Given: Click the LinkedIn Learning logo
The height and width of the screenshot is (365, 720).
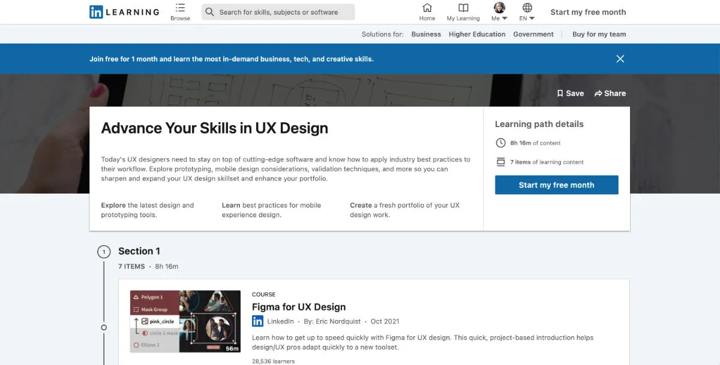Looking at the screenshot, I should coord(124,11).
